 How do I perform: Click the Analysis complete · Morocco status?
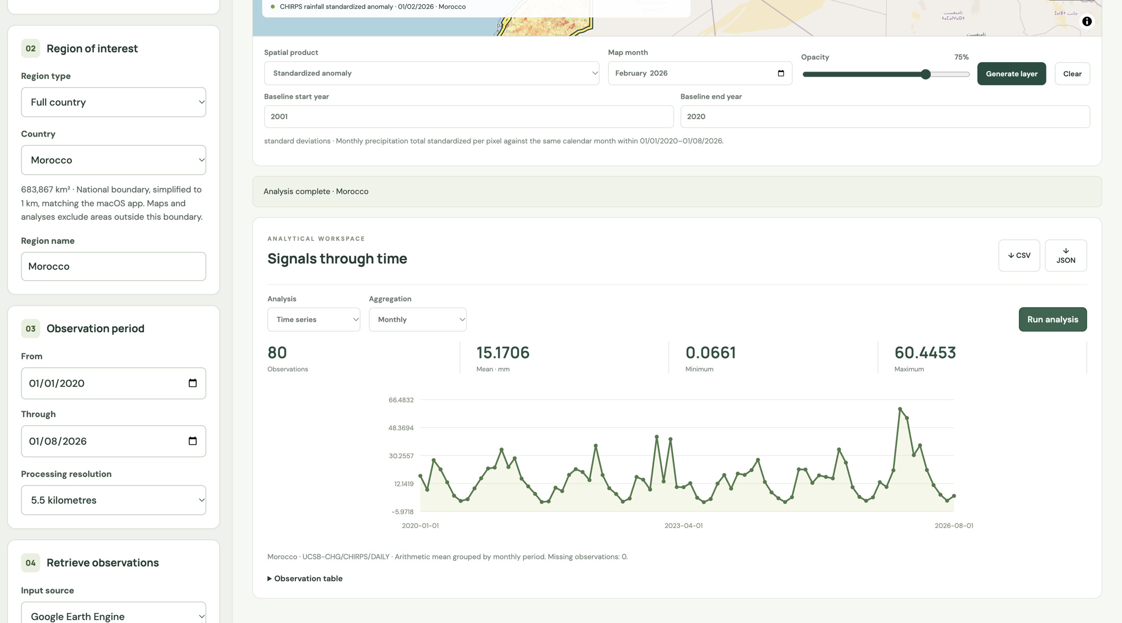click(x=316, y=192)
